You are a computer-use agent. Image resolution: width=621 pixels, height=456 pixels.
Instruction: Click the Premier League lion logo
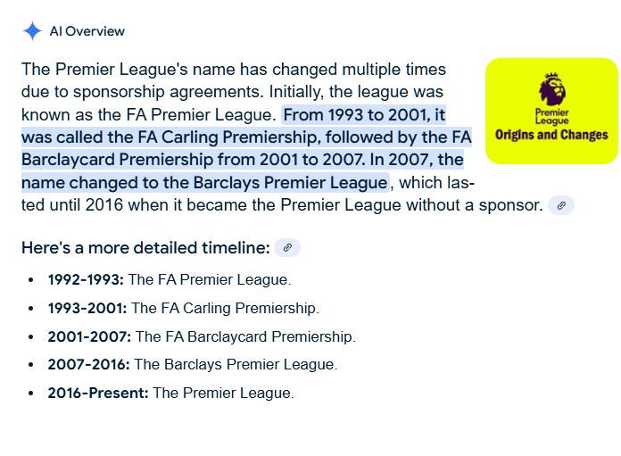pyautogui.click(x=552, y=88)
